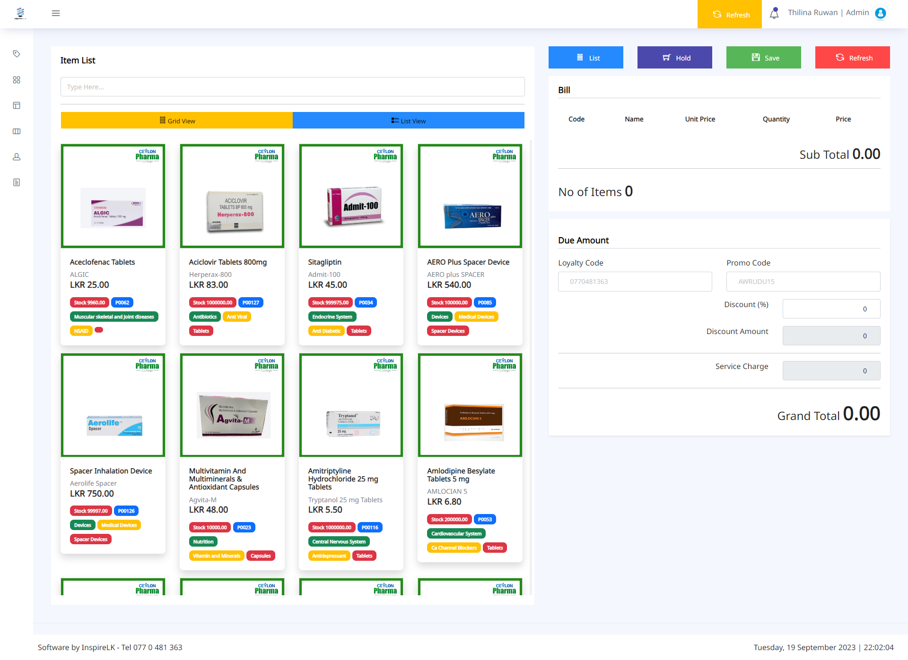Image resolution: width=908 pixels, height=660 pixels.
Task: Open the hamburger menu toggle
Action: tap(56, 13)
